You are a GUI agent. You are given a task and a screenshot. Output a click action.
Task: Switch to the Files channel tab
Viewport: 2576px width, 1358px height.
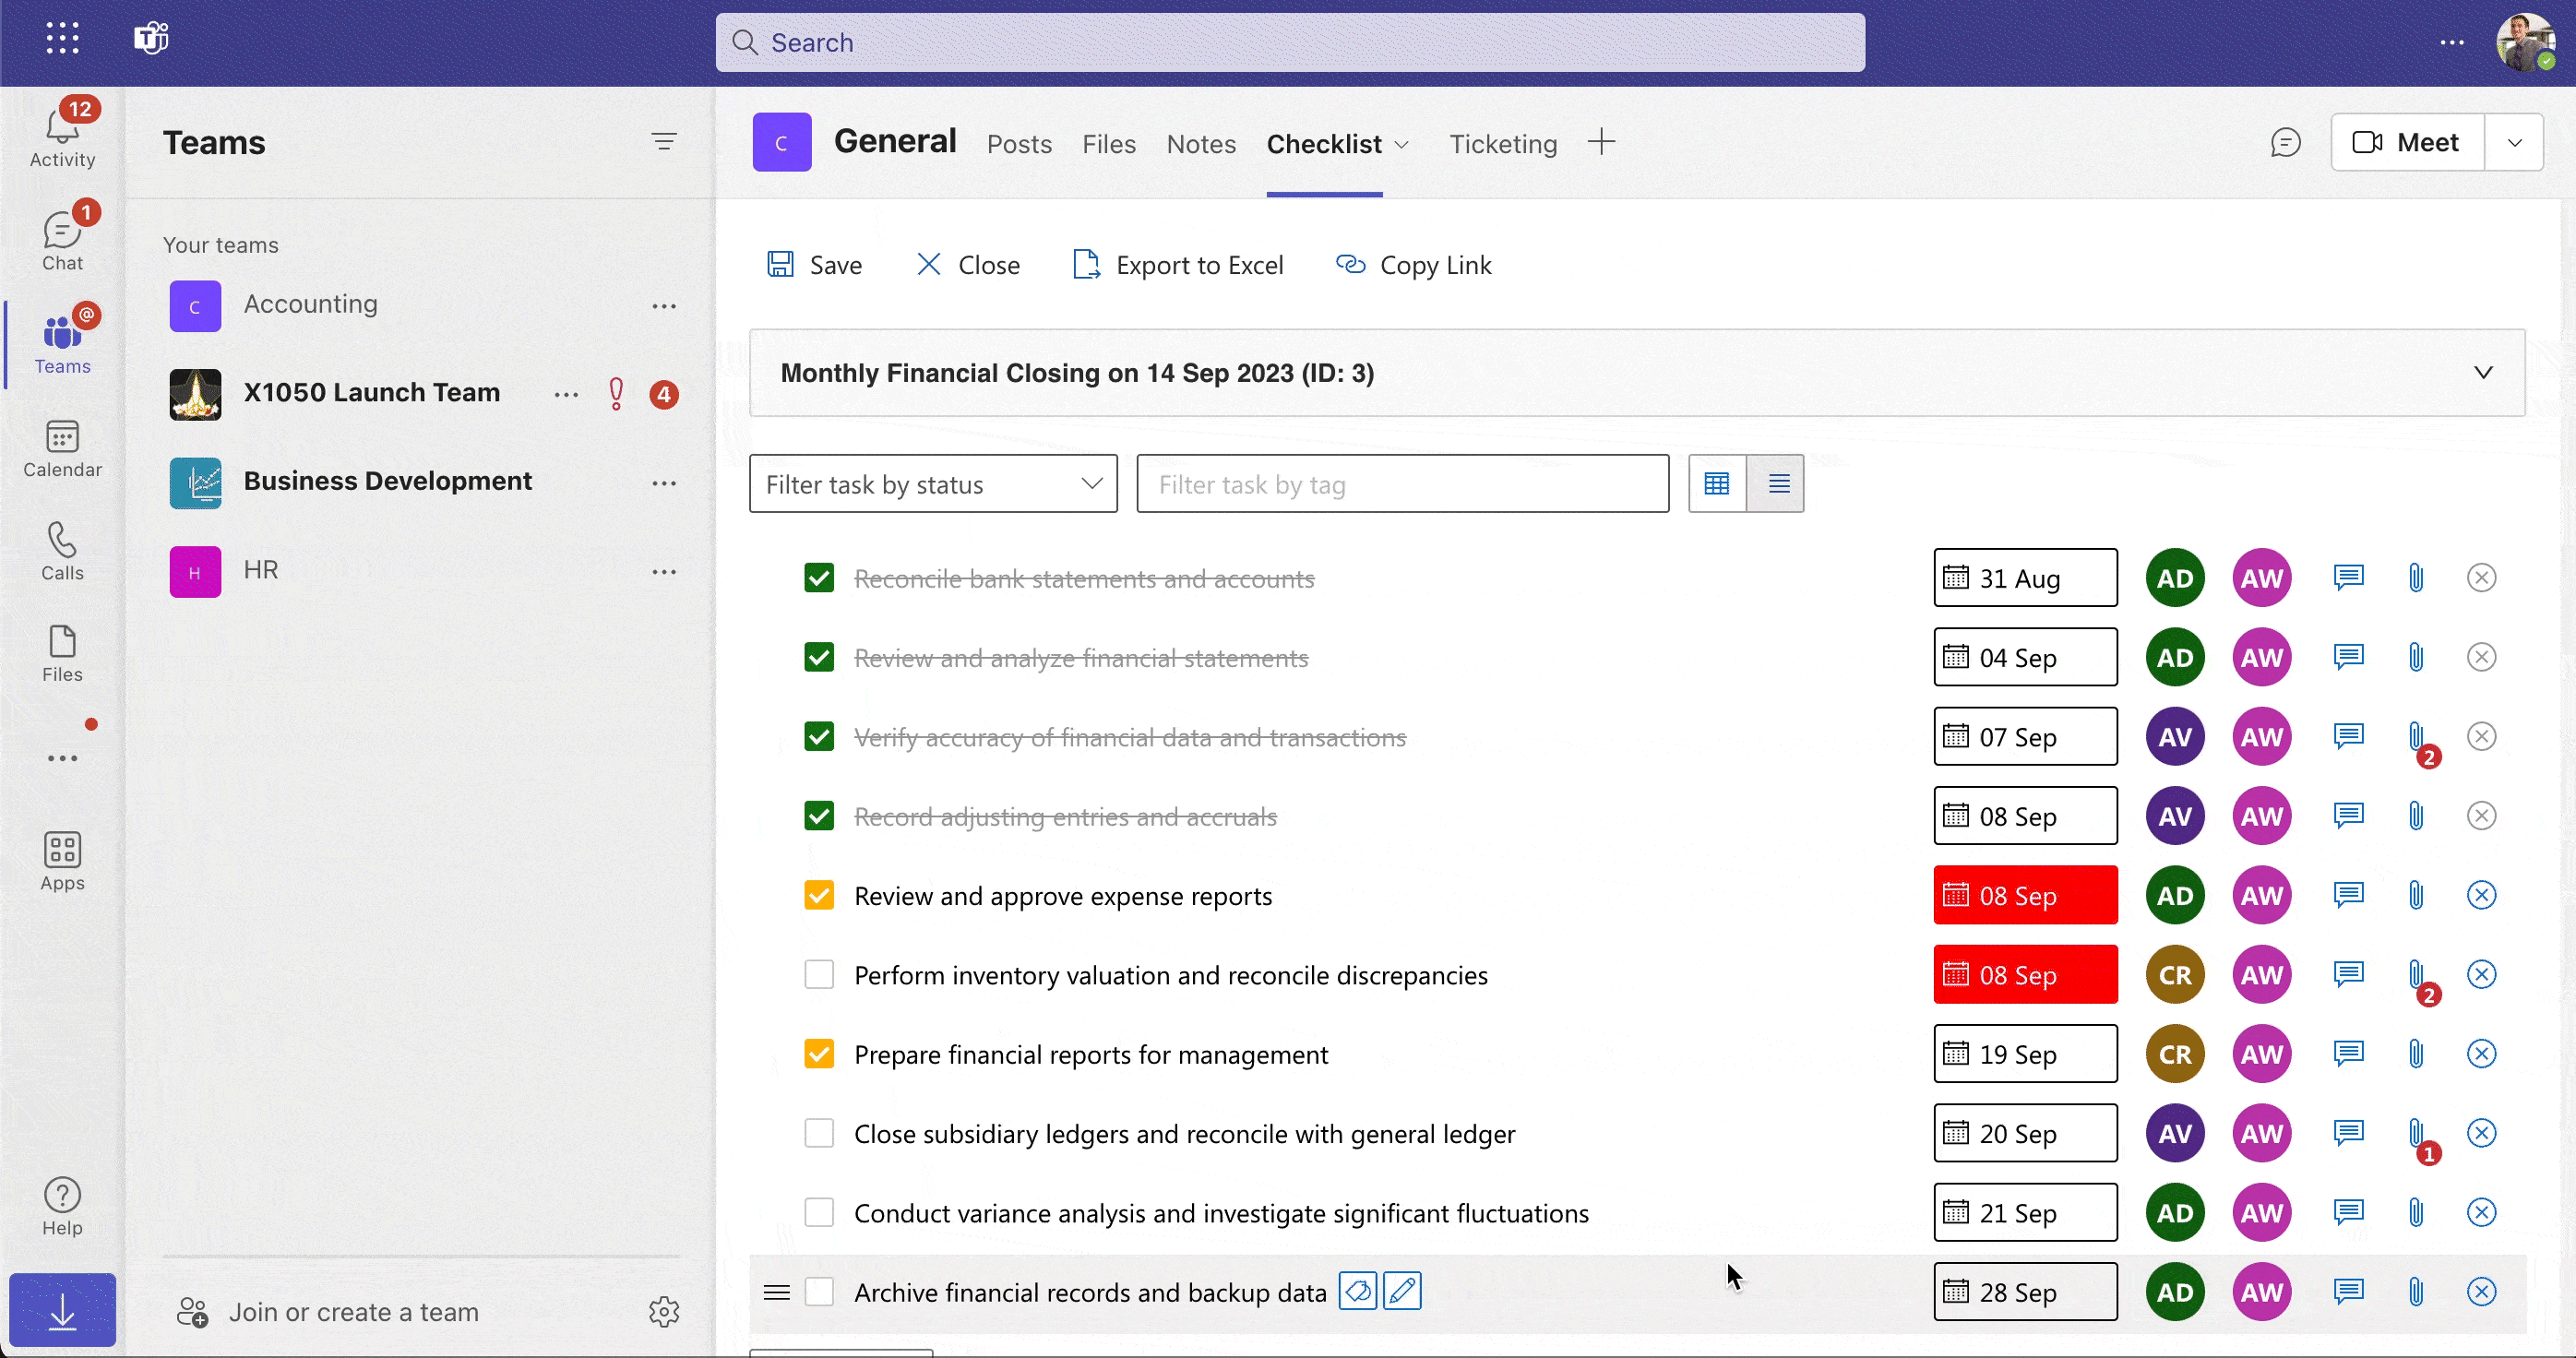[x=1109, y=145]
